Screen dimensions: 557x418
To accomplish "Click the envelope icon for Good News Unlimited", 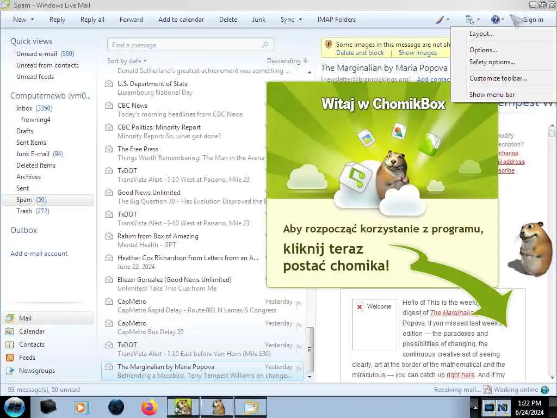I will [x=109, y=193].
